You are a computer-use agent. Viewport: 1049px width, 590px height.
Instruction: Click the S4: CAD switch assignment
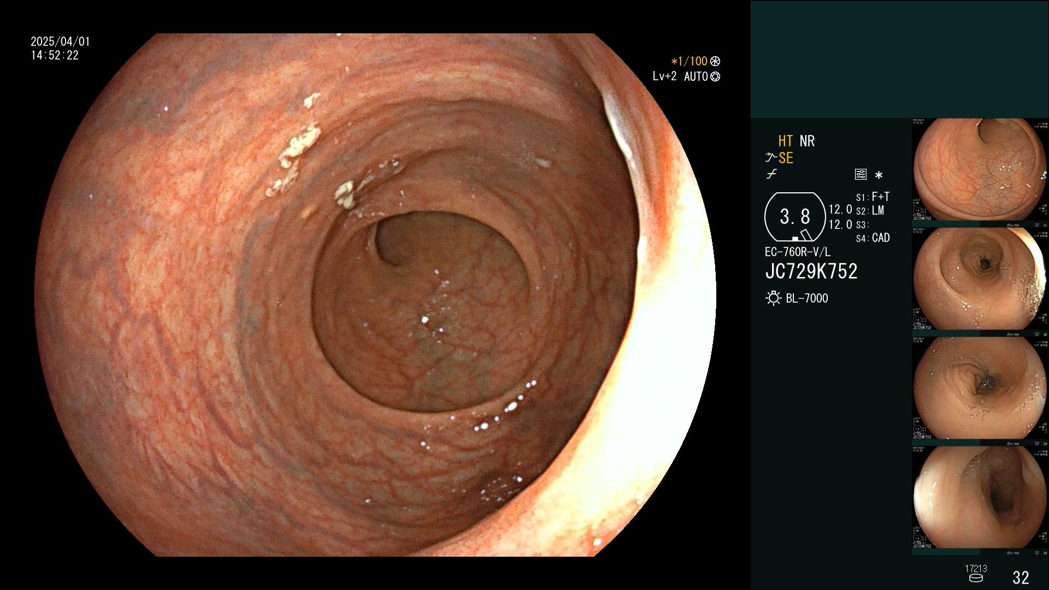(x=873, y=238)
